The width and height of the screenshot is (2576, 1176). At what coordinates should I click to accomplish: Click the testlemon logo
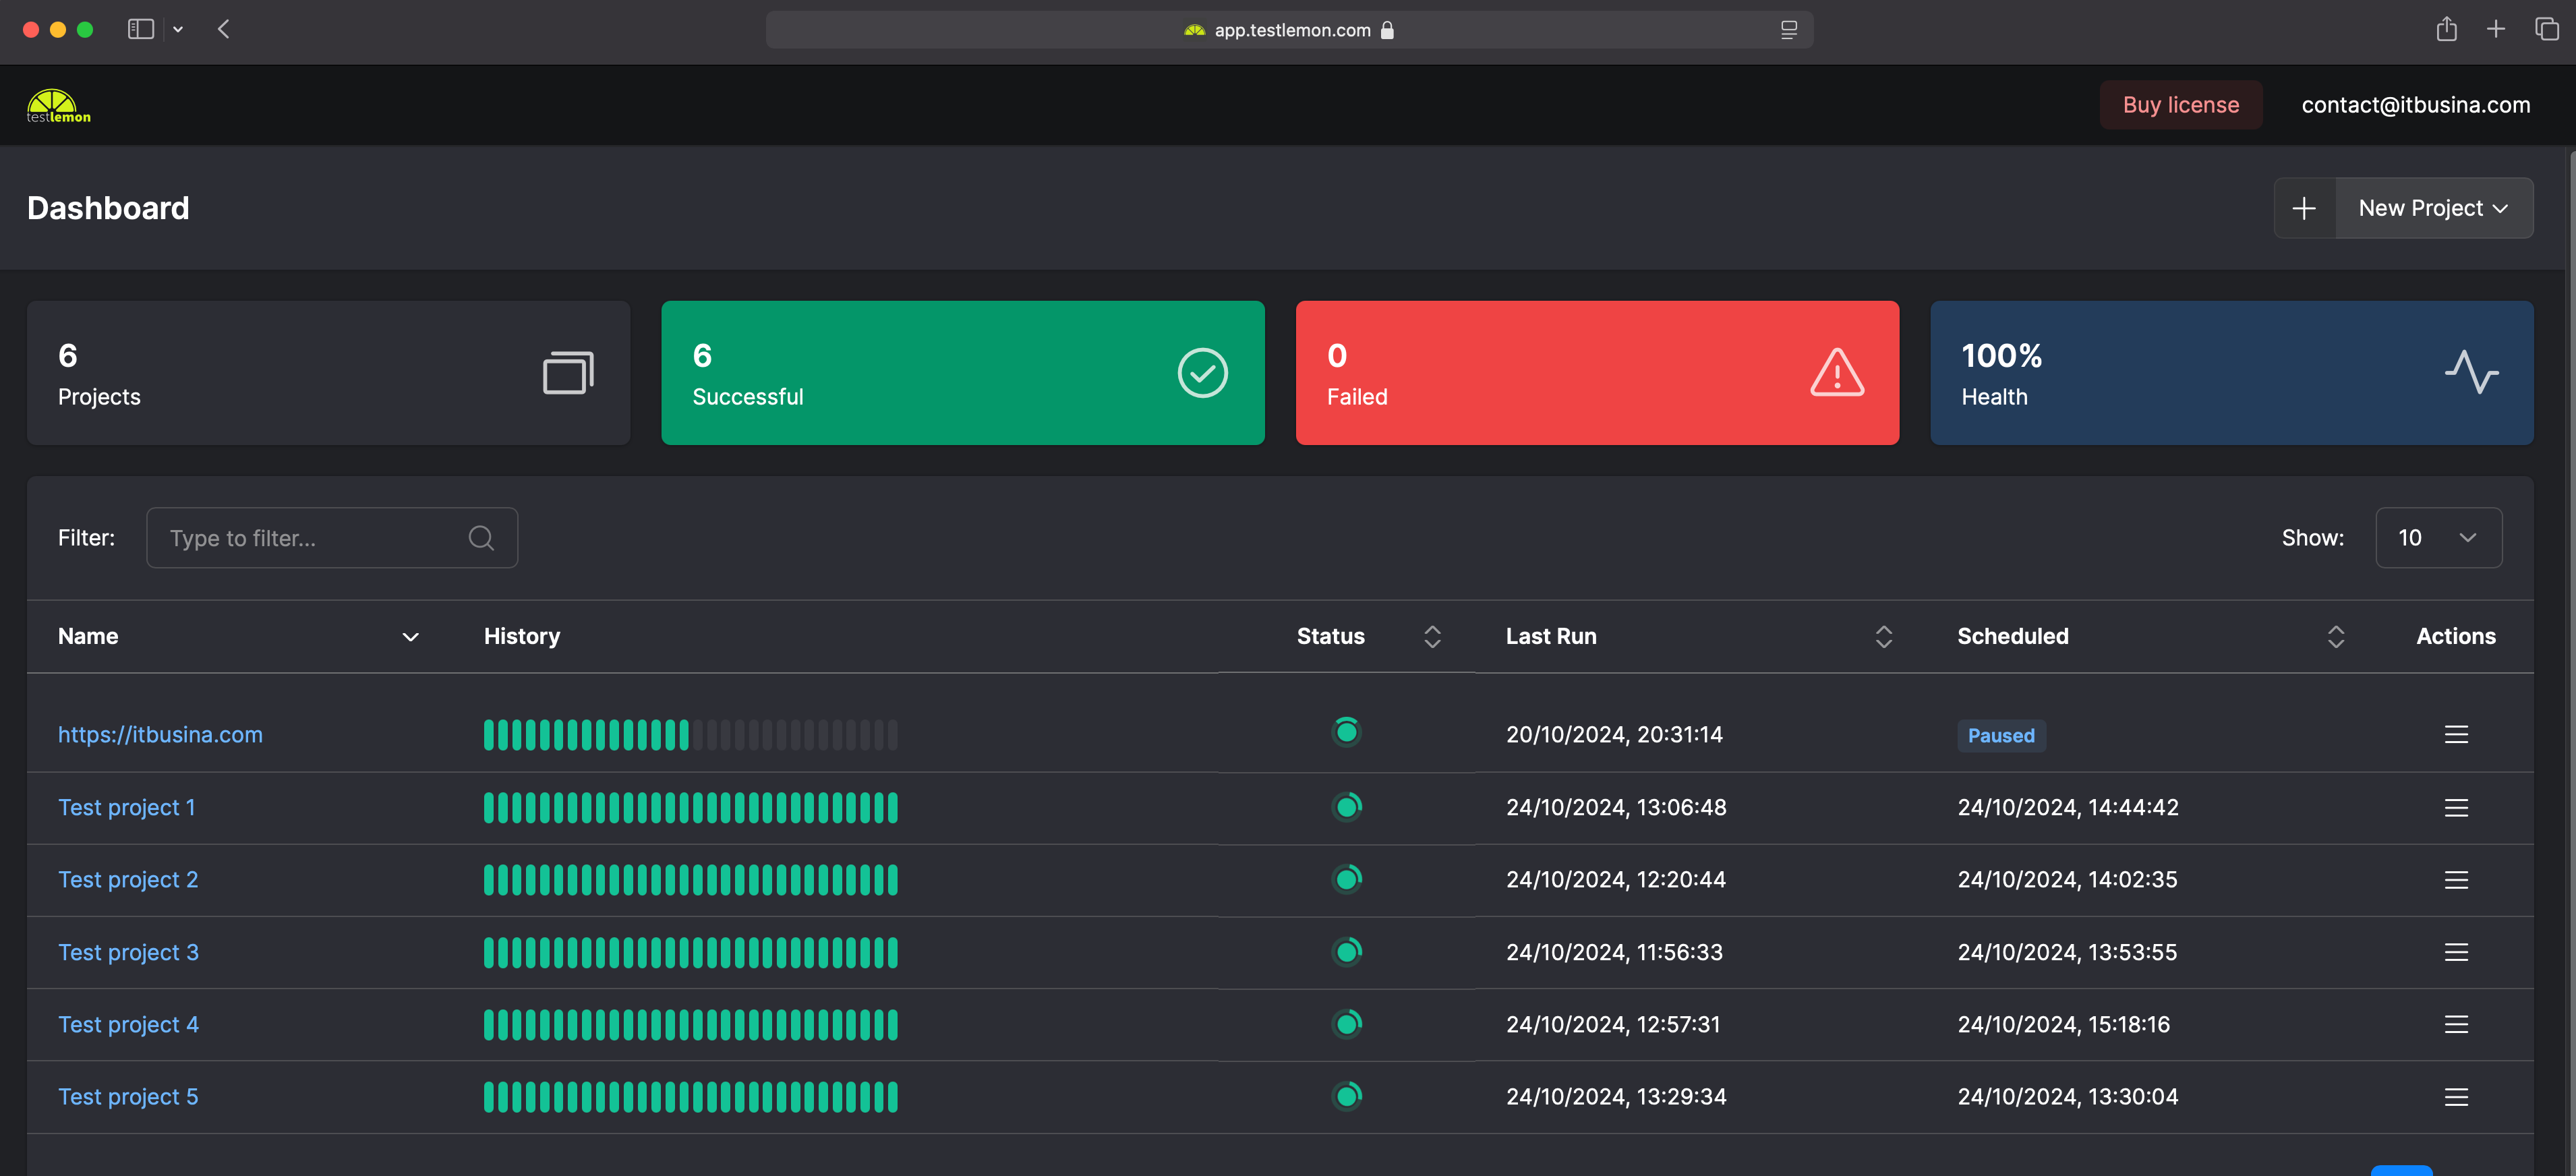click(x=58, y=105)
